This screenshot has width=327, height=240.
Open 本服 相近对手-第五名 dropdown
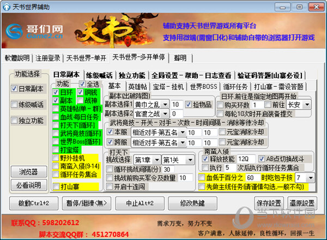(183, 133)
